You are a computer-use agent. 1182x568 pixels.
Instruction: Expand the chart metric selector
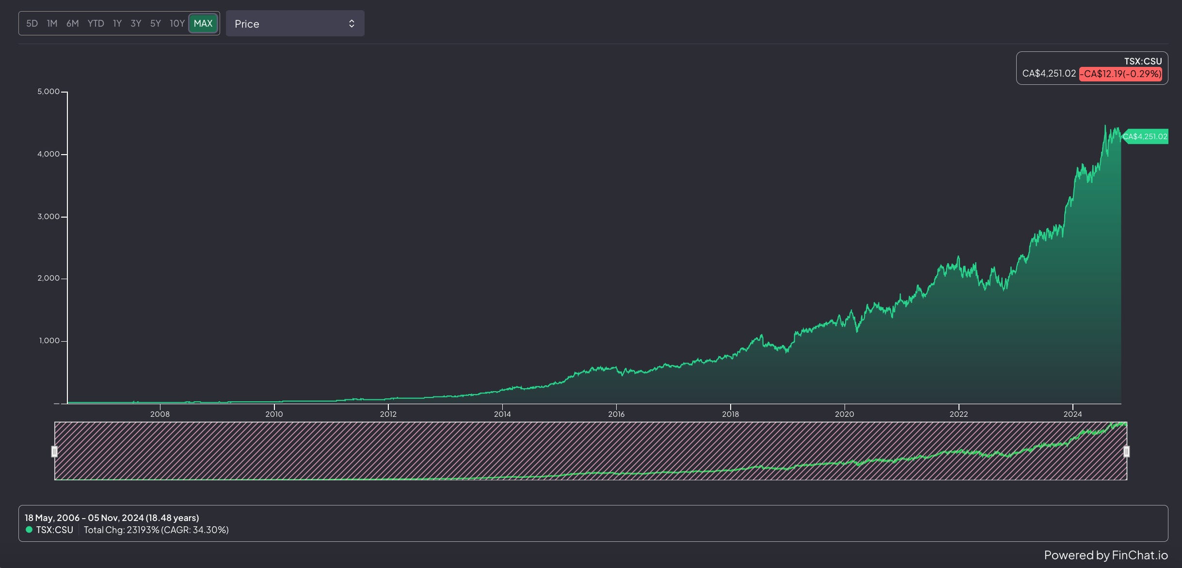294,23
